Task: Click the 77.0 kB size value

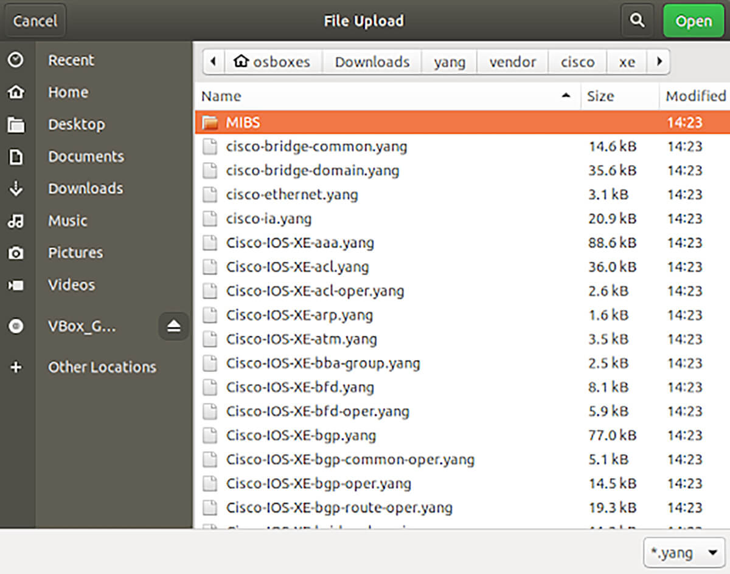Action: (612, 436)
